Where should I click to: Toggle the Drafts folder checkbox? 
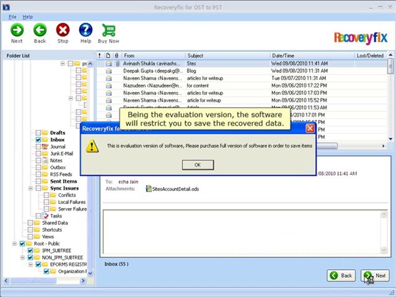pos(38,133)
